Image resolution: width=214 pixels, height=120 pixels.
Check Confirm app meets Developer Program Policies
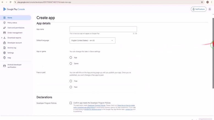[71, 103]
